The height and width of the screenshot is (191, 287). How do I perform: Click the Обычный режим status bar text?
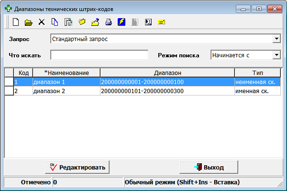[182, 182]
